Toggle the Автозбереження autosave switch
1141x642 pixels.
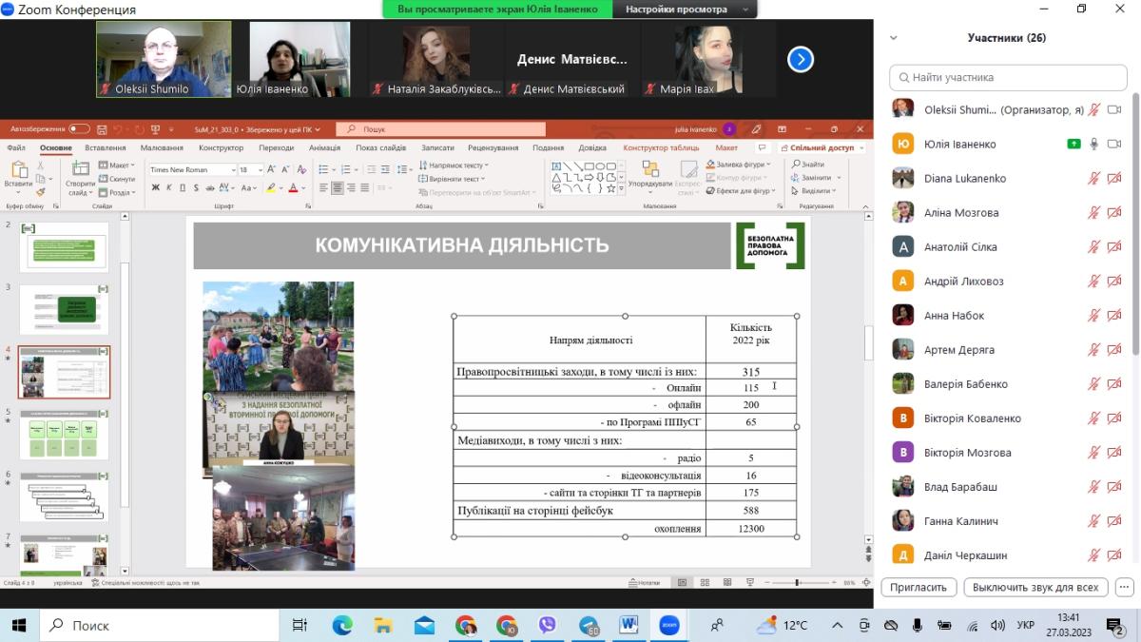click(x=79, y=128)
